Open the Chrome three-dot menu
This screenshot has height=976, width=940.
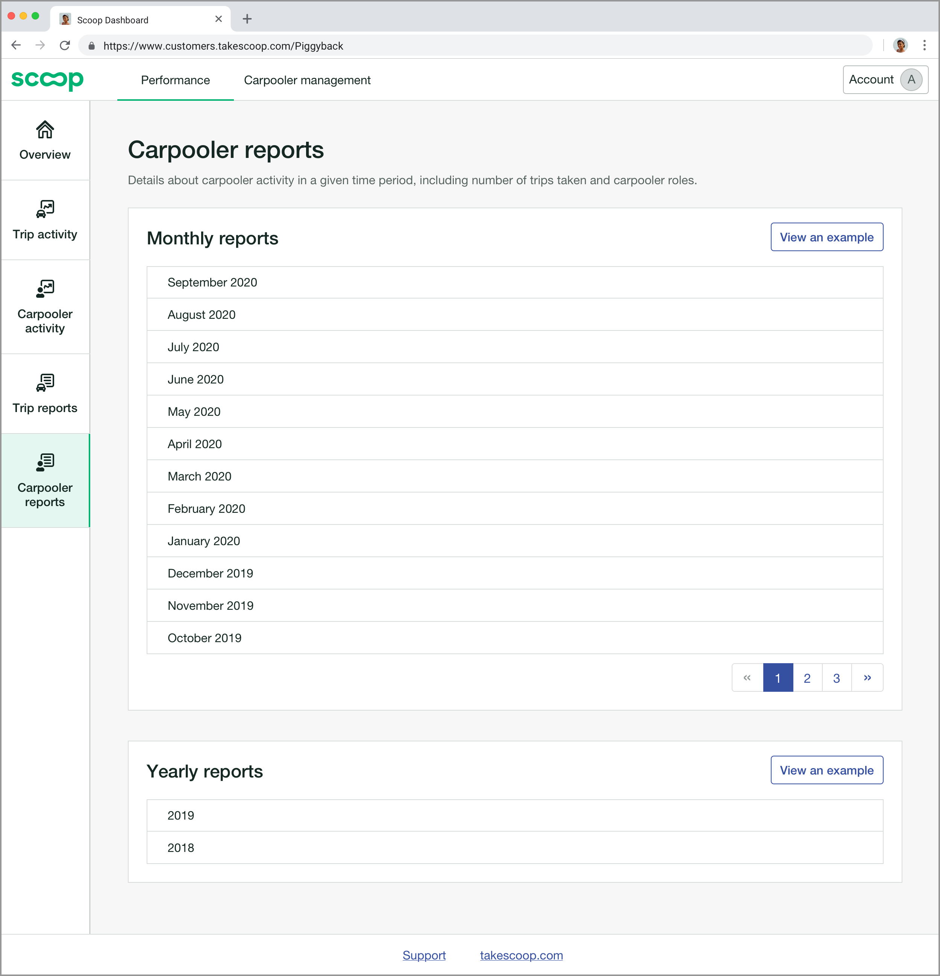[924, 46]
